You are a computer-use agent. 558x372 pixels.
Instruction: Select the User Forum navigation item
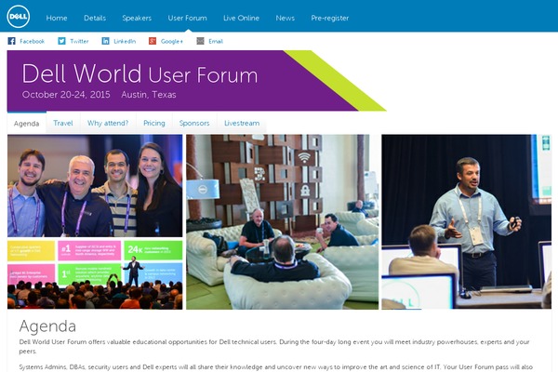click(x=187, y=18)
